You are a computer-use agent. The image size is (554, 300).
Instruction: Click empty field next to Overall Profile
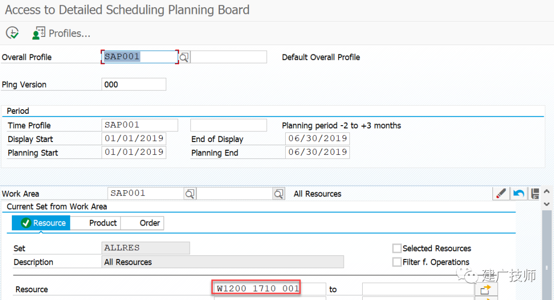tap(229, 57)
